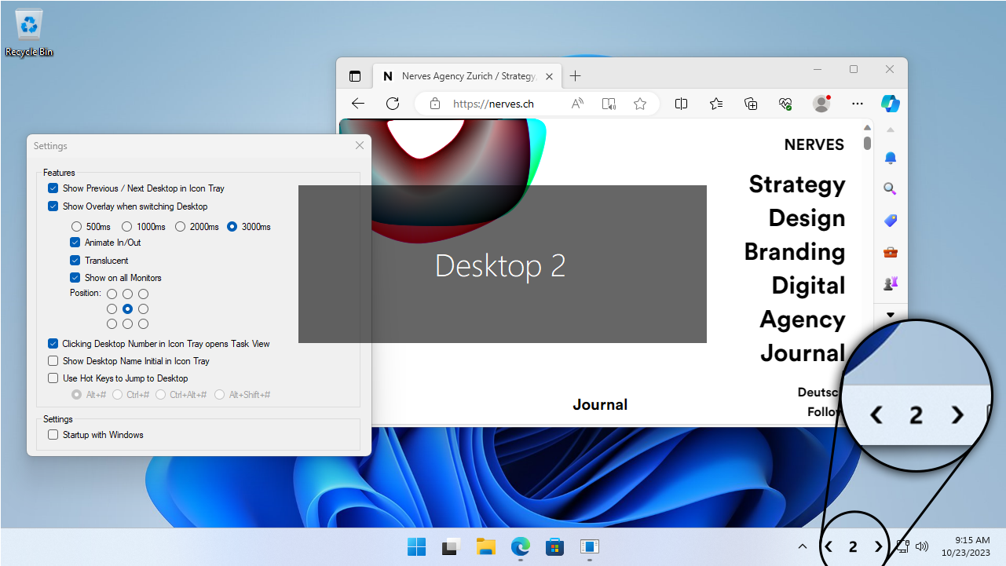Switch to next desktop using tray arrow
1006x566 pixels.
tap(878, 546)
